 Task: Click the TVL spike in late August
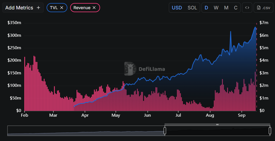[x=231, y=32]
